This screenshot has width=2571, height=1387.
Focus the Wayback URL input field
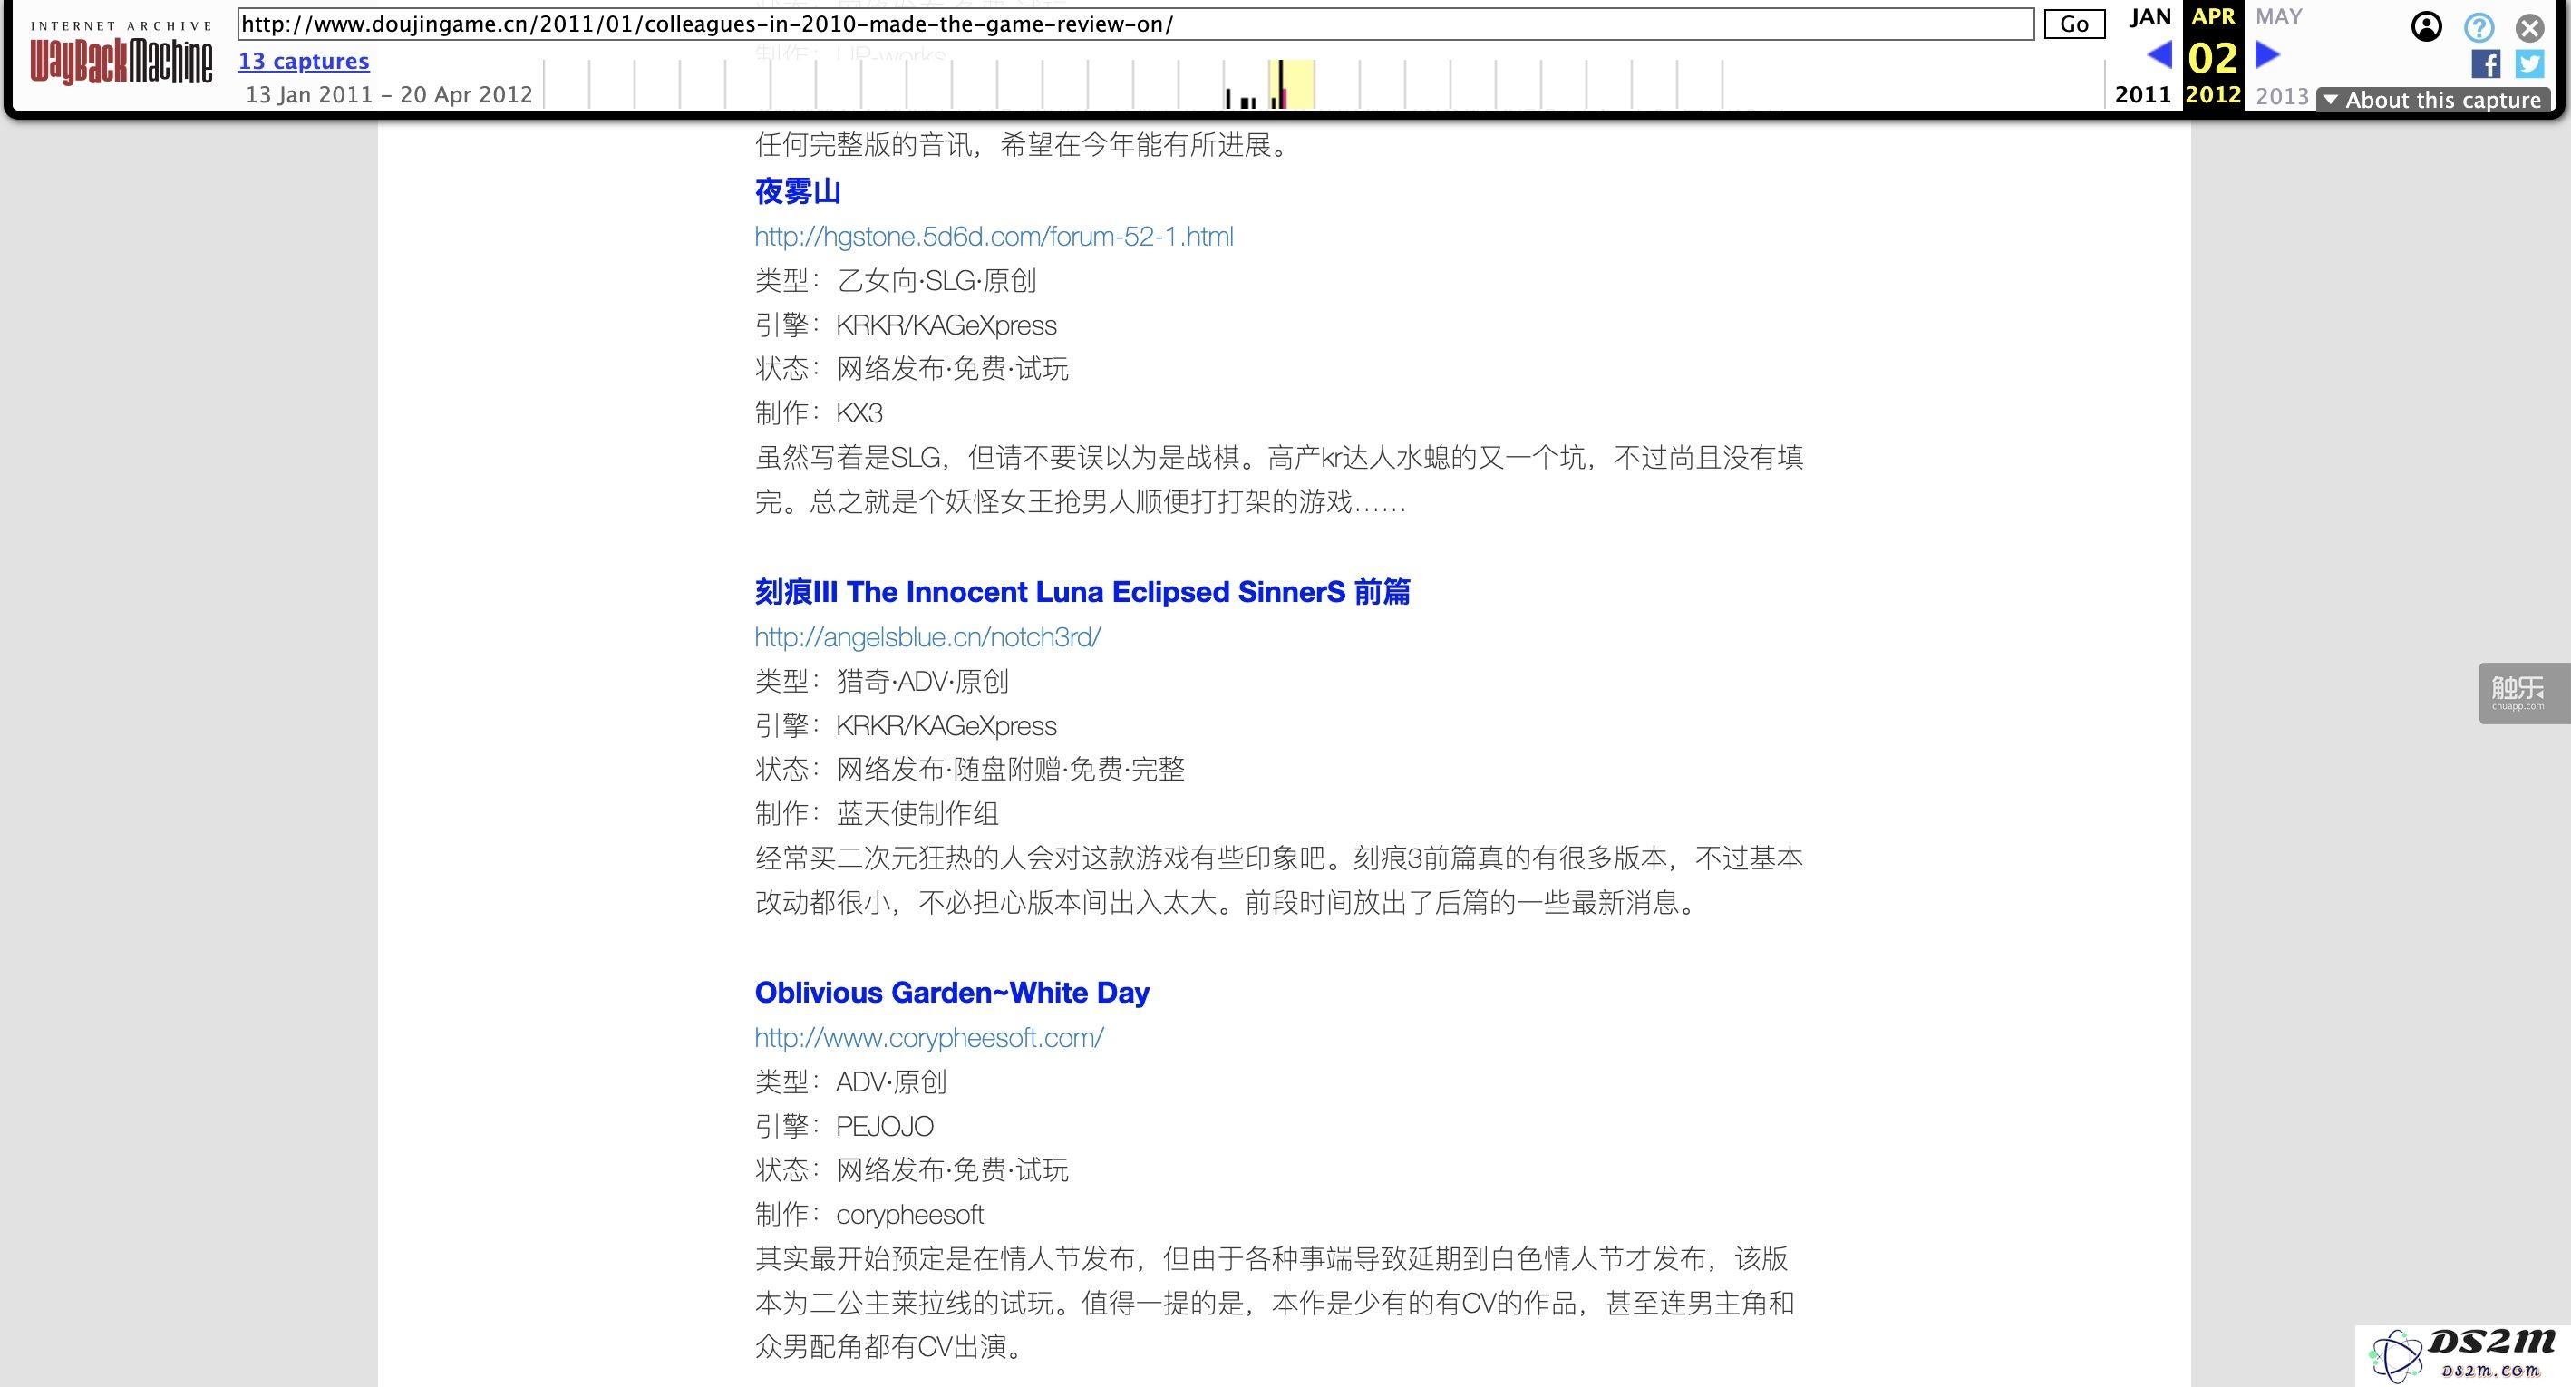pos(1135,24)
